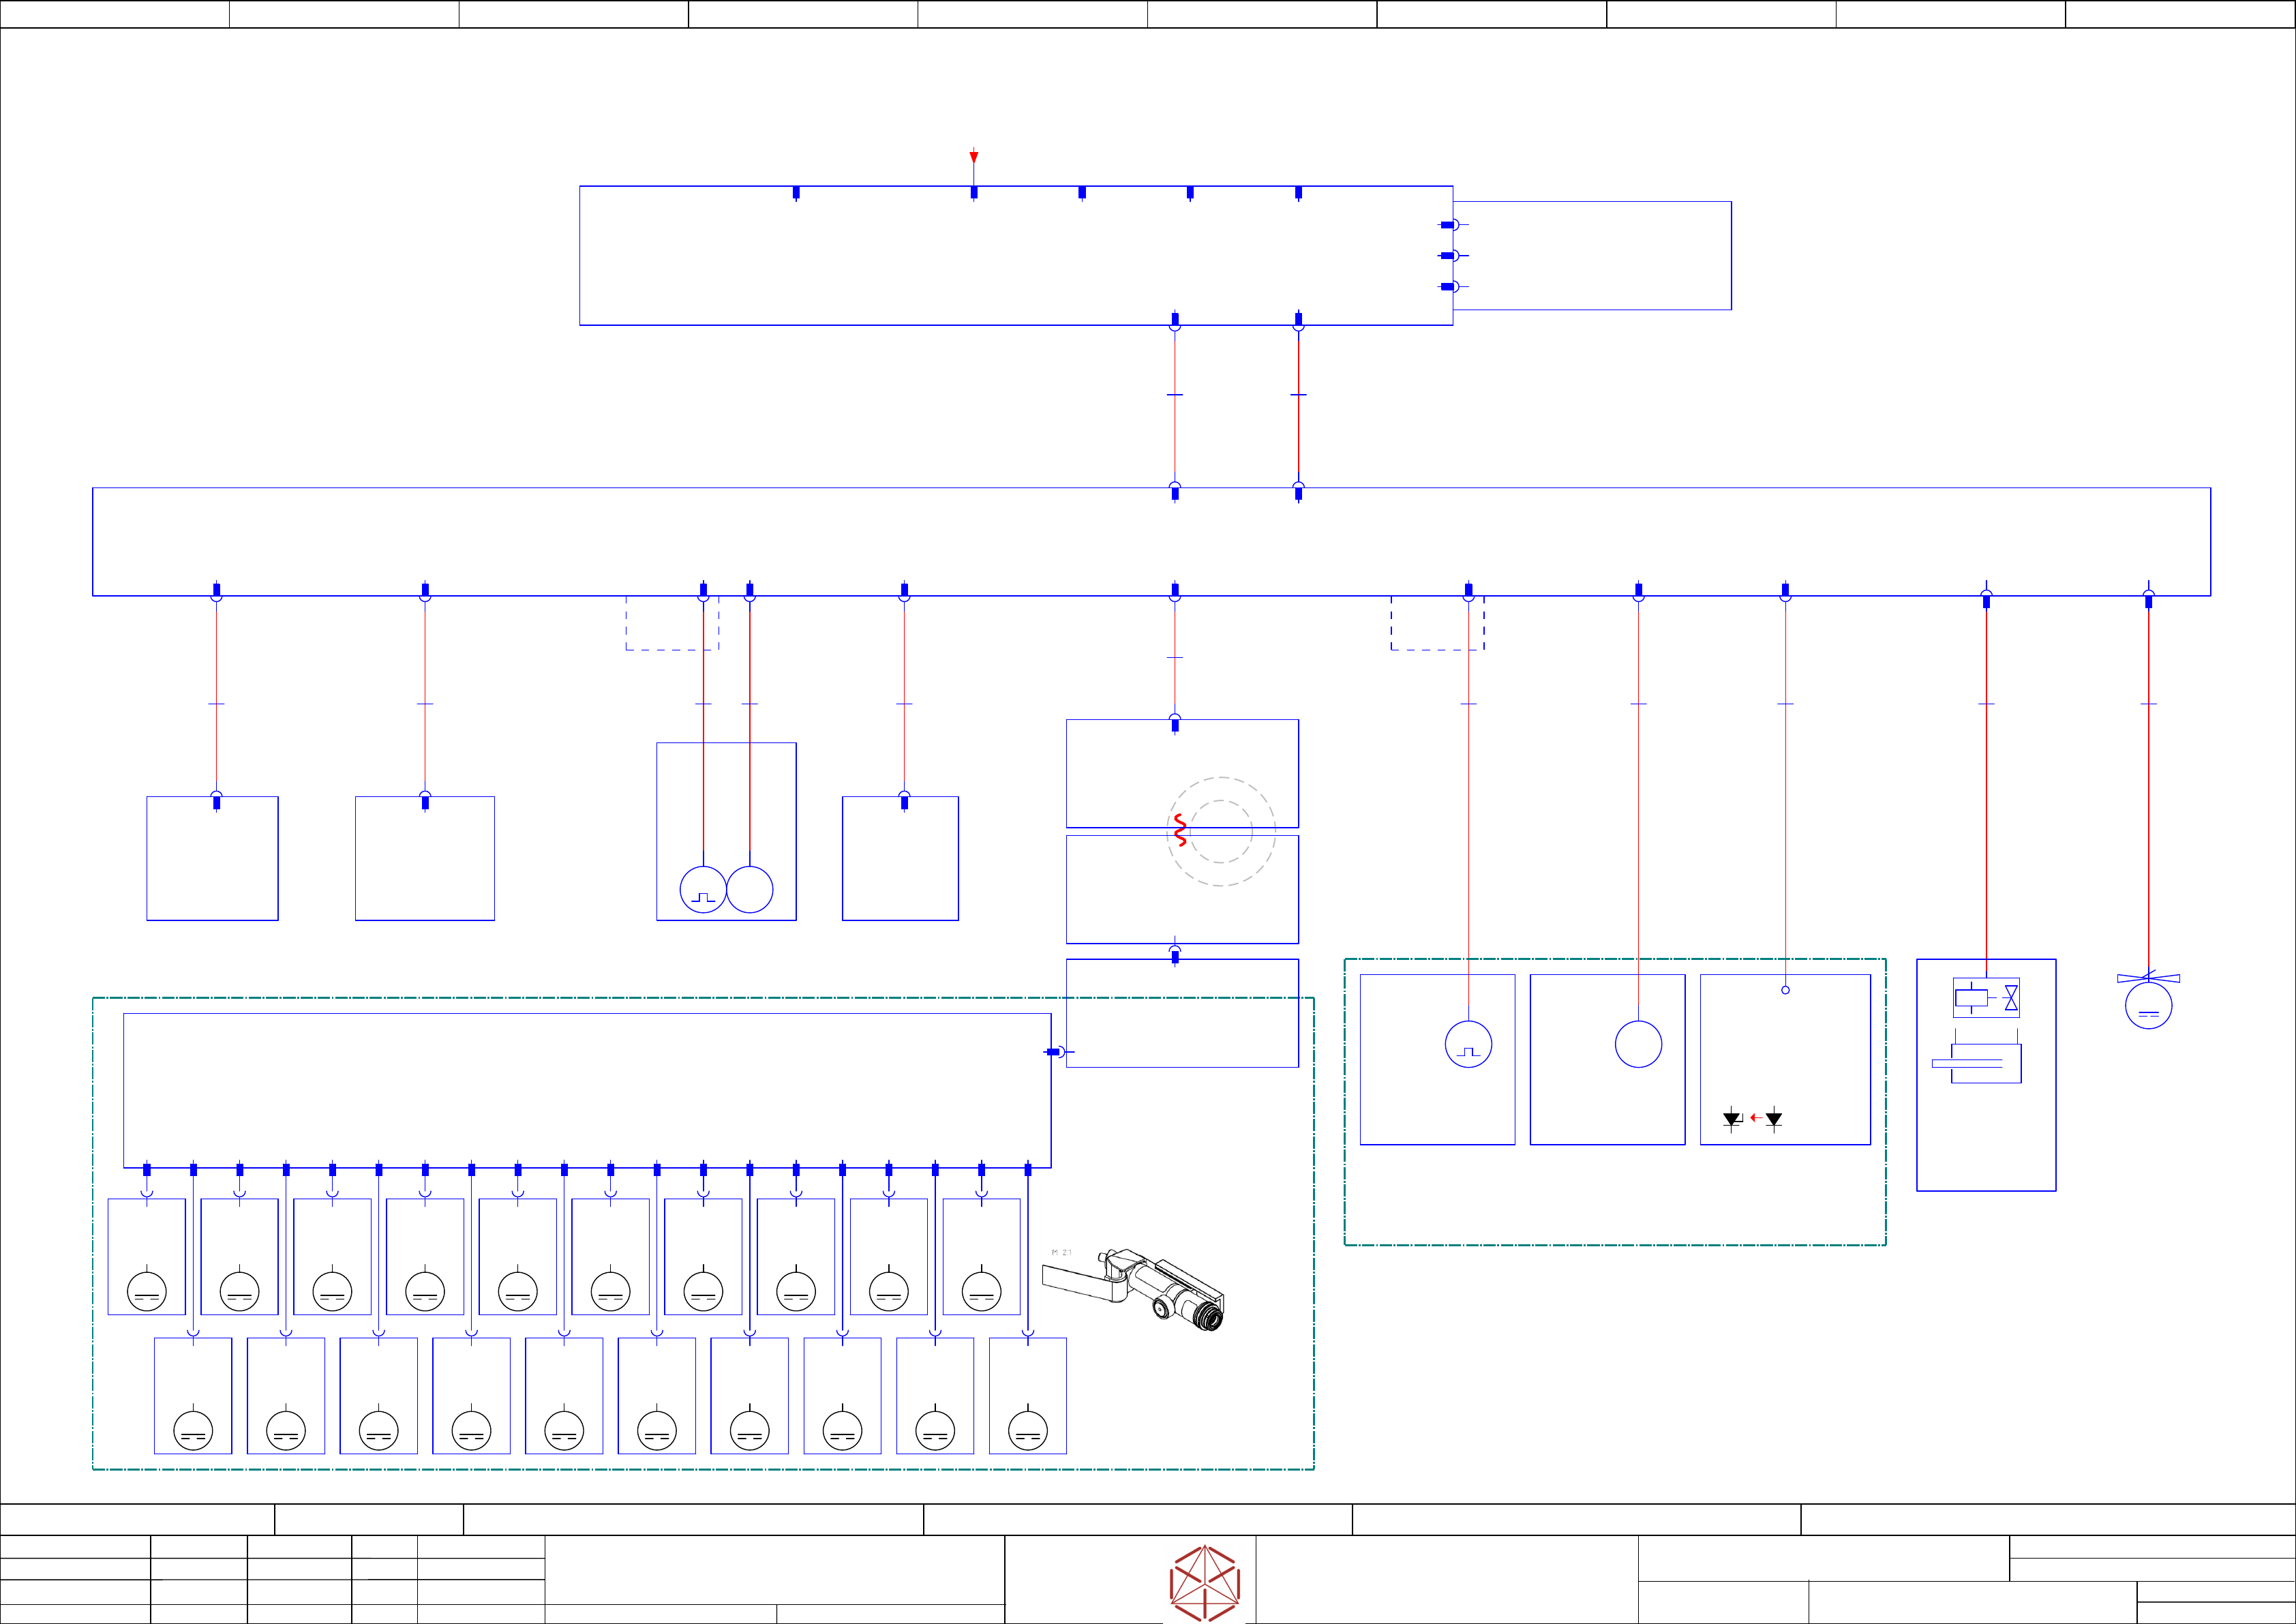Select the empty circle beside the pulse circle
The image size is (2296, 1624).
tap(750, 889)
